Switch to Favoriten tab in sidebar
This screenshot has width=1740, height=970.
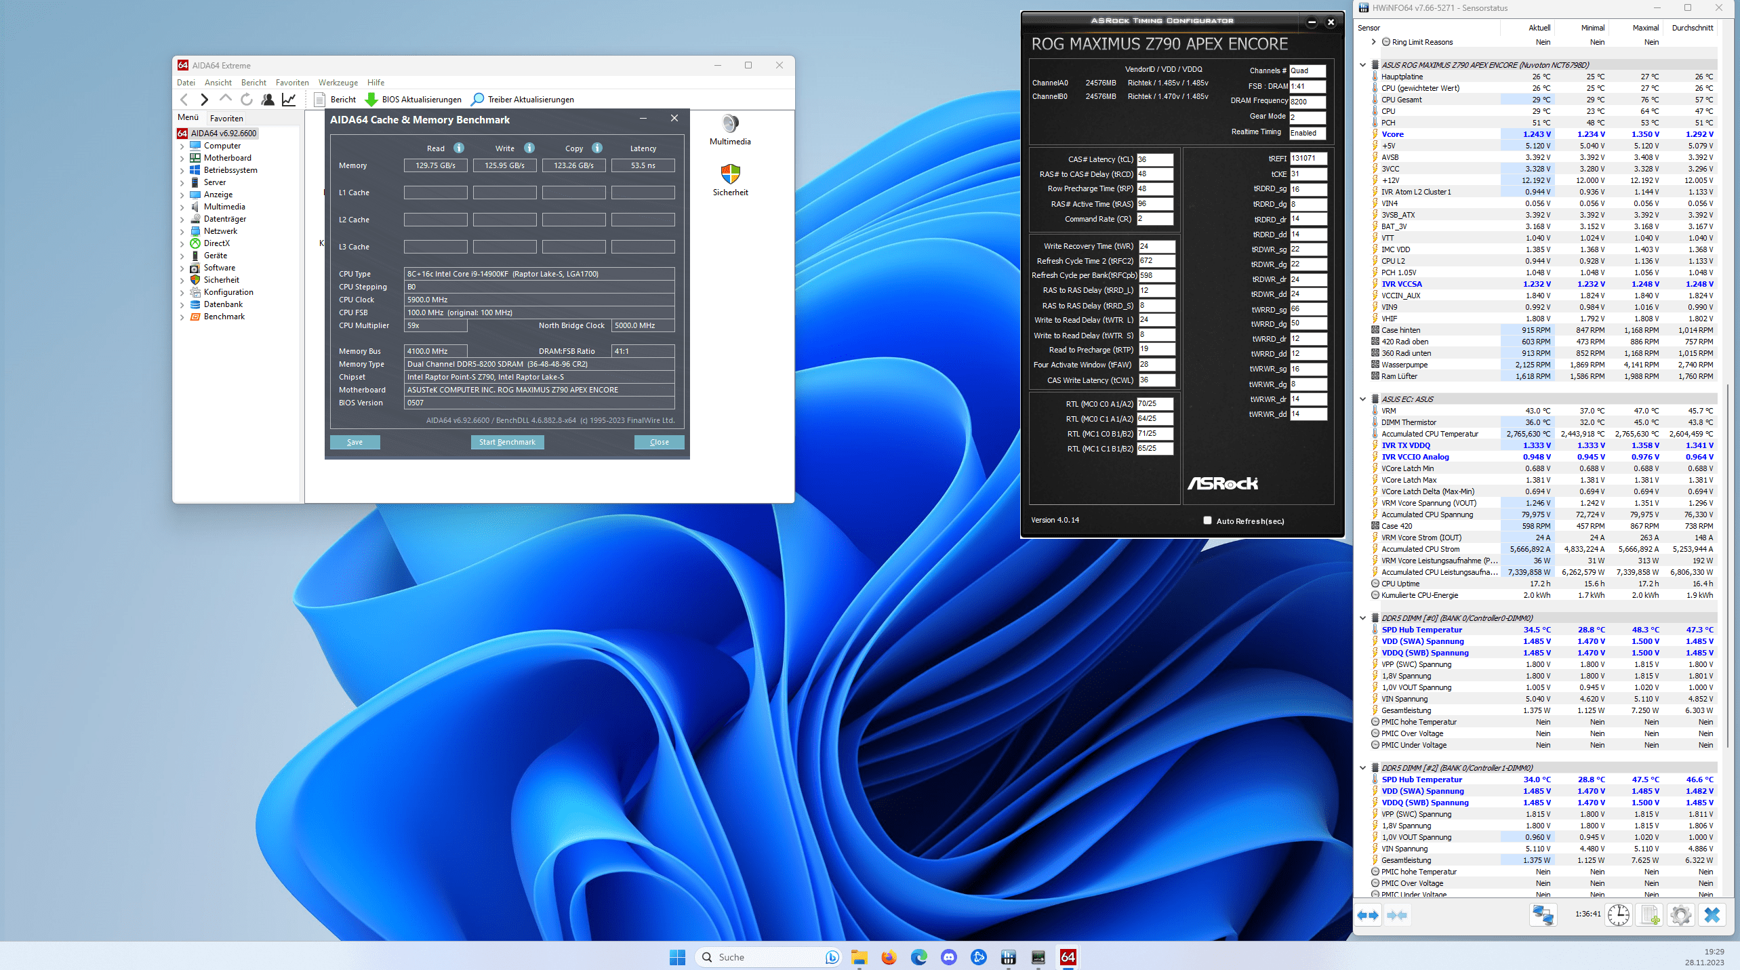point(226,118)
